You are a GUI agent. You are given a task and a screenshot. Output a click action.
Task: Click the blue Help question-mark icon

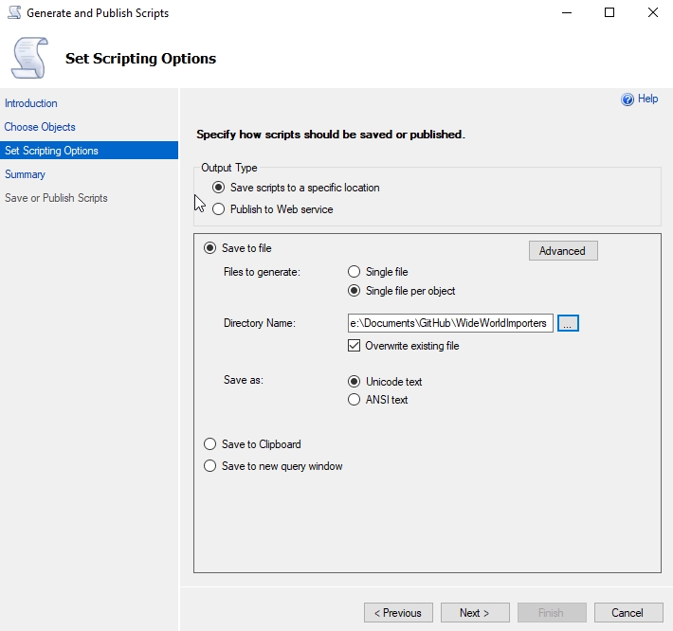627,99
